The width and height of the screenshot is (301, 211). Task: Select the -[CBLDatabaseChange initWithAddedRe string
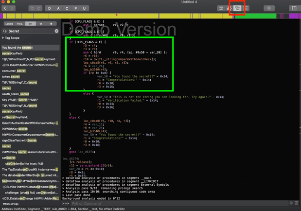click(x=30, y=198)
